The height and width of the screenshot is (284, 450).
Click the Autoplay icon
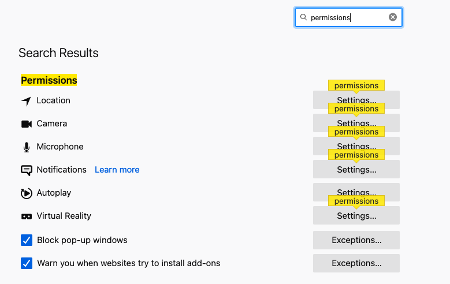pos(27,193)
